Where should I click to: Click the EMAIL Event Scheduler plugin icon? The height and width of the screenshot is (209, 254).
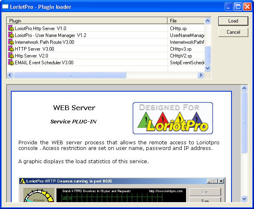(x=11, y=63)
